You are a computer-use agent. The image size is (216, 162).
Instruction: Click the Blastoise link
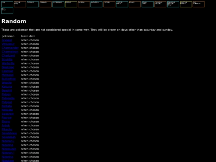pos(8,67)
